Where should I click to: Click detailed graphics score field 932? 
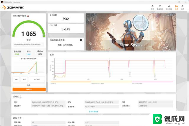click(48, 122)
